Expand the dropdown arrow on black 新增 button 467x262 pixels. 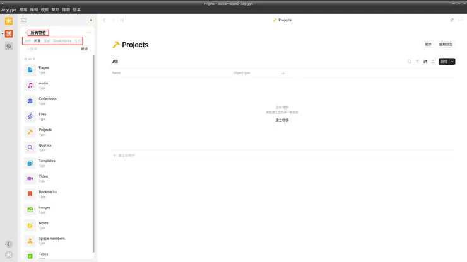452,62
